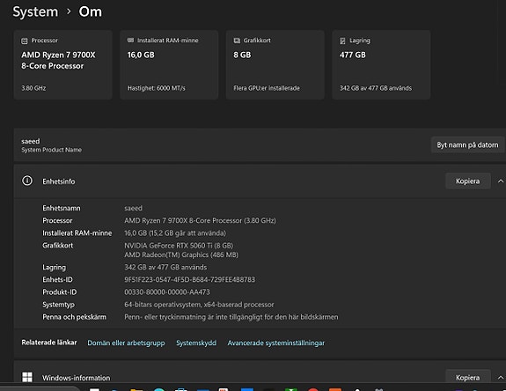506x391 pixels.
Task: Go back to System in the breadcrumb
Action: pos(35,11)
